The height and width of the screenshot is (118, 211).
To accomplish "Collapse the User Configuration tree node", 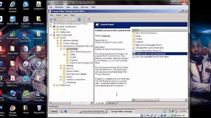I will point(51,35).
